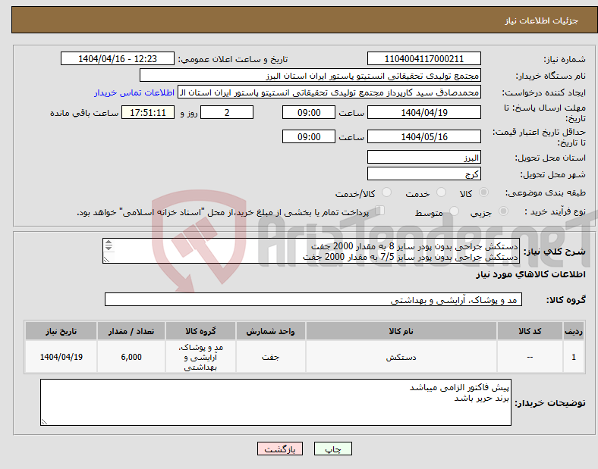Click the announcement date field 1404/04/16 - 12:23

point(118,58)
